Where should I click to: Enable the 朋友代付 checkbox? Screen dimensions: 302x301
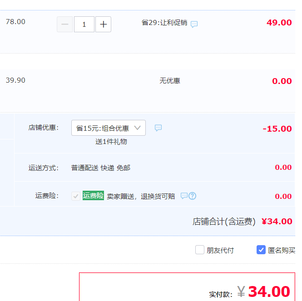click(x=200, y=250)
